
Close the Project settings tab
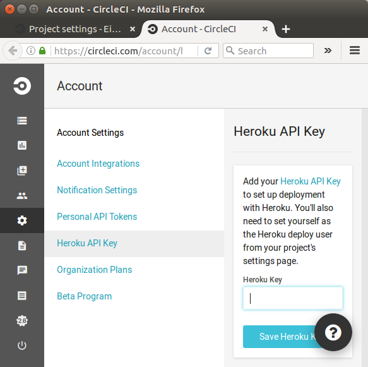133,29
